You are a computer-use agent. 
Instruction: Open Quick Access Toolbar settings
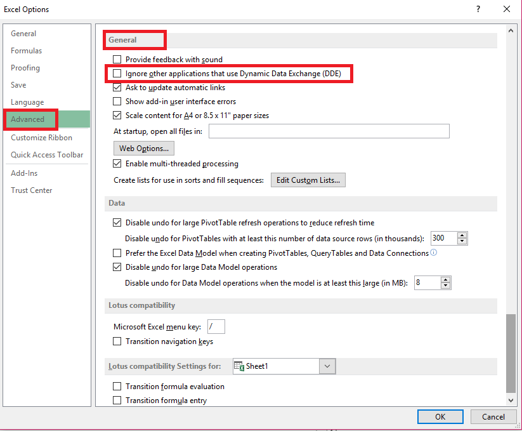tap(47, 155)
